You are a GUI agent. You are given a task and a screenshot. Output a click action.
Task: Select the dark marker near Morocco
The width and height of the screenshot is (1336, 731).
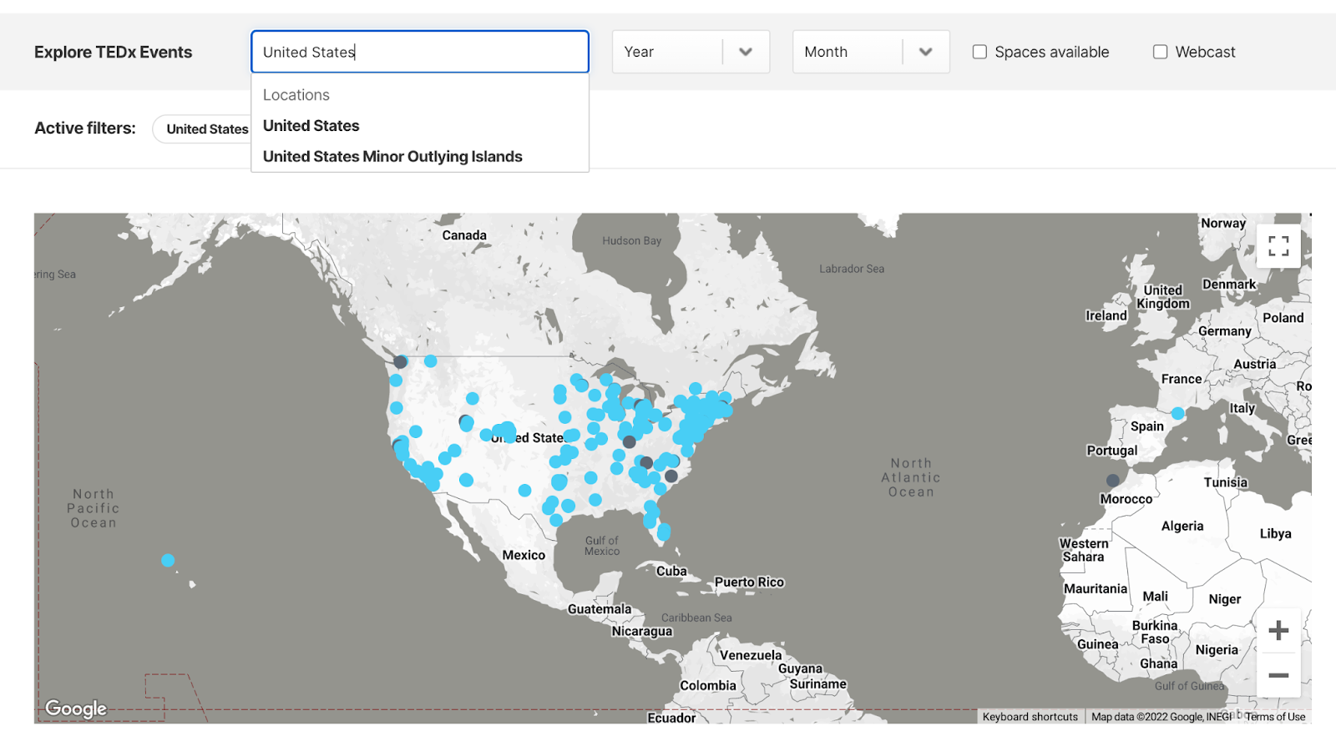pyautogui.click(x=1112, y=481)
